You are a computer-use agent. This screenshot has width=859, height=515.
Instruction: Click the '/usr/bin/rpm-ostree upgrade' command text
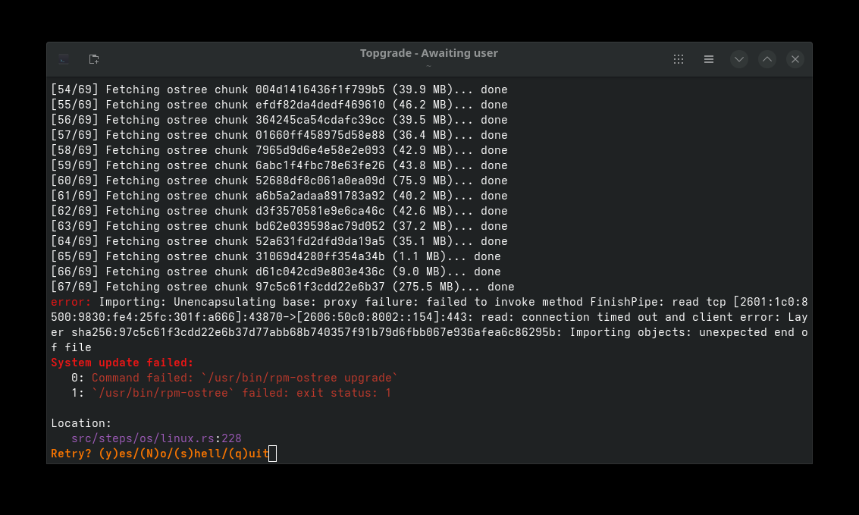click(299, 378)
